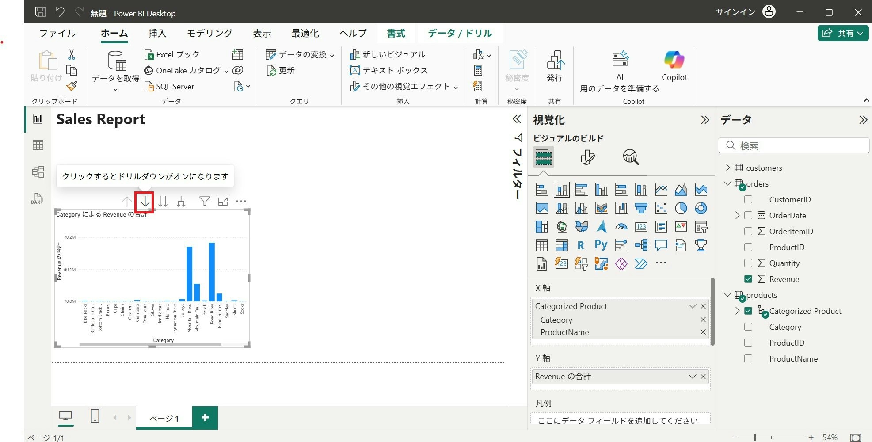Select the Q&A speech bubble visual
Image resolution: width=872 pixels, height=442 pixels.
[x=661, y=245]
